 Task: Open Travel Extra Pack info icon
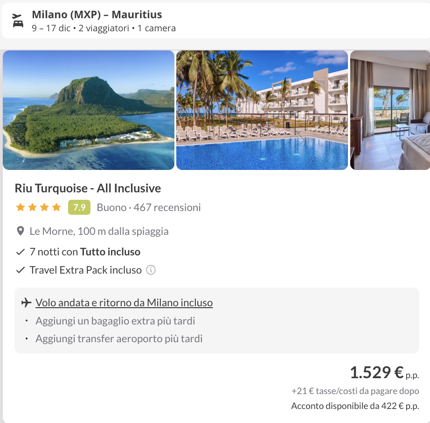151,270
